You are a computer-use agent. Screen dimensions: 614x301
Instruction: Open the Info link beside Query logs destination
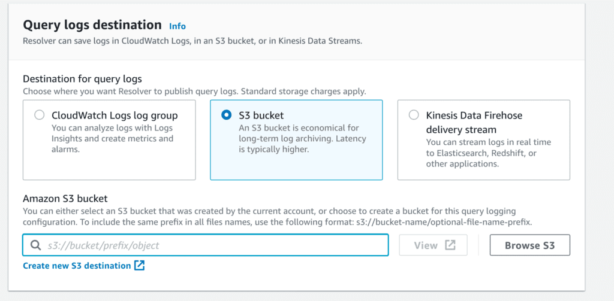177,26
